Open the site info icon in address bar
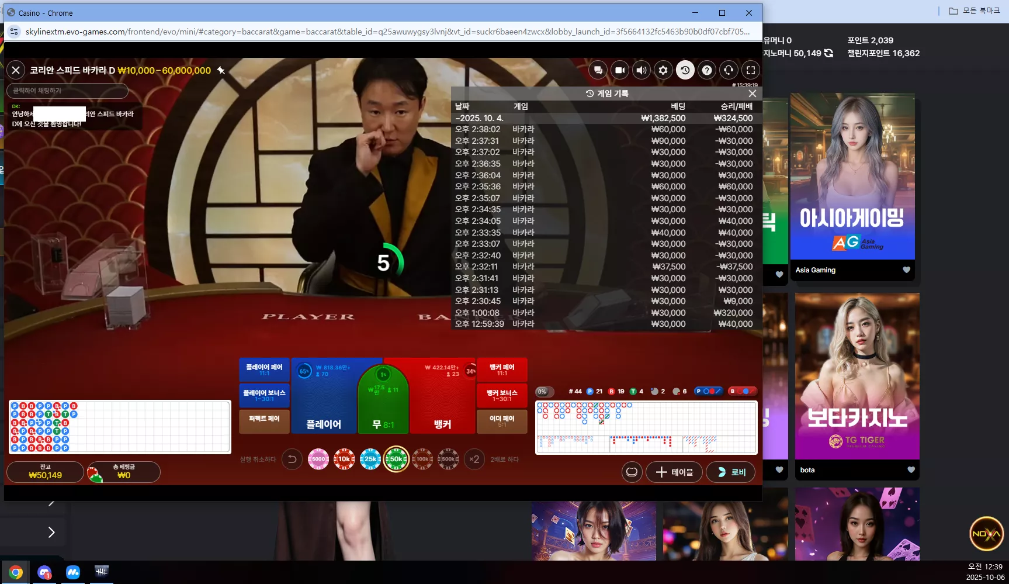This screenshot has height=584, width=1009. tap(14, 32)
